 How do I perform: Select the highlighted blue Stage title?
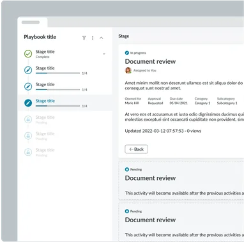tap(45, 101)
